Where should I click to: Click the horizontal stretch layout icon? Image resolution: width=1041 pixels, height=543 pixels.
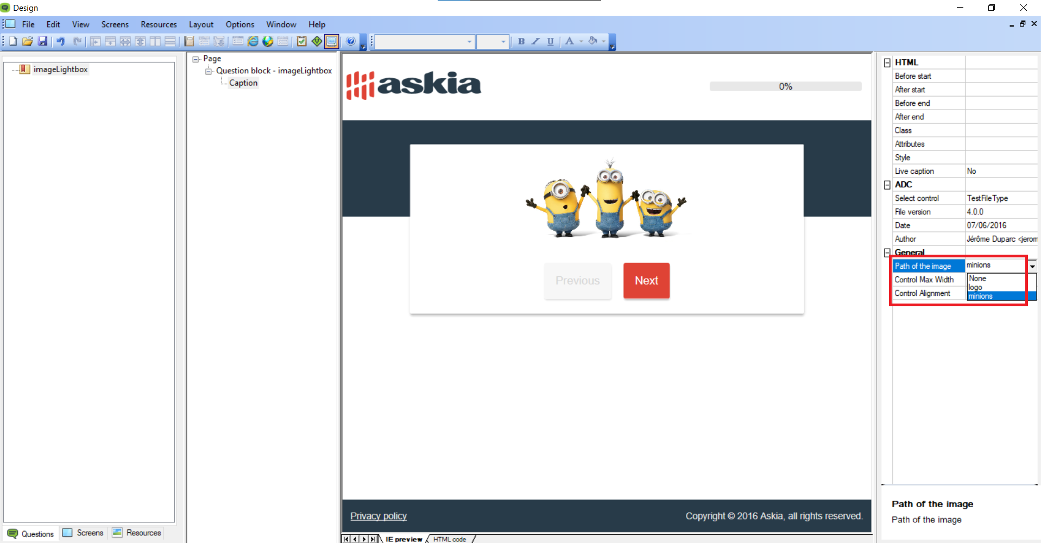click(x=125, y=41)
